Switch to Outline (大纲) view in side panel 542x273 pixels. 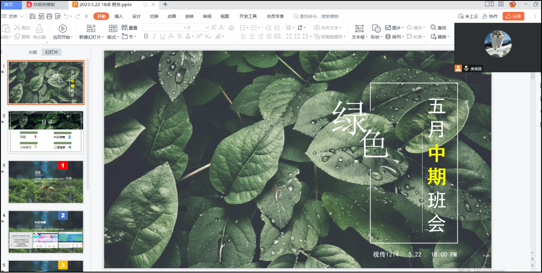pos(33,52)
